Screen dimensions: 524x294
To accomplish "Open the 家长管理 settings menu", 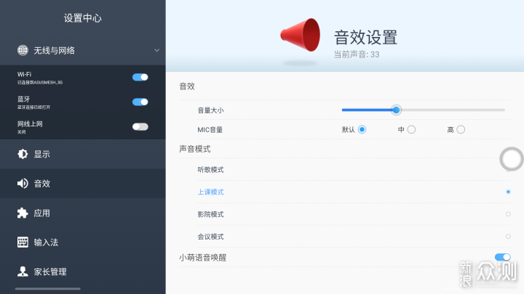I will (83, 271).
